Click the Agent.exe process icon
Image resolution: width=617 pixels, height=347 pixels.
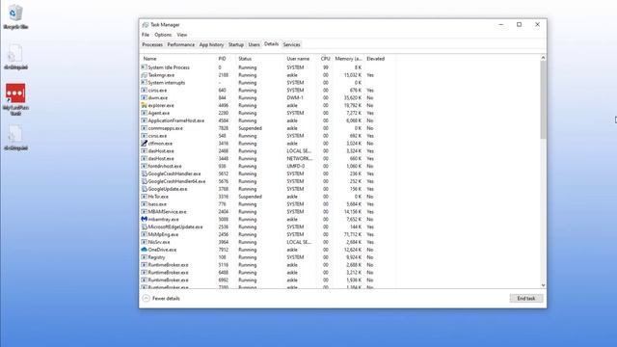click(144, 113)
